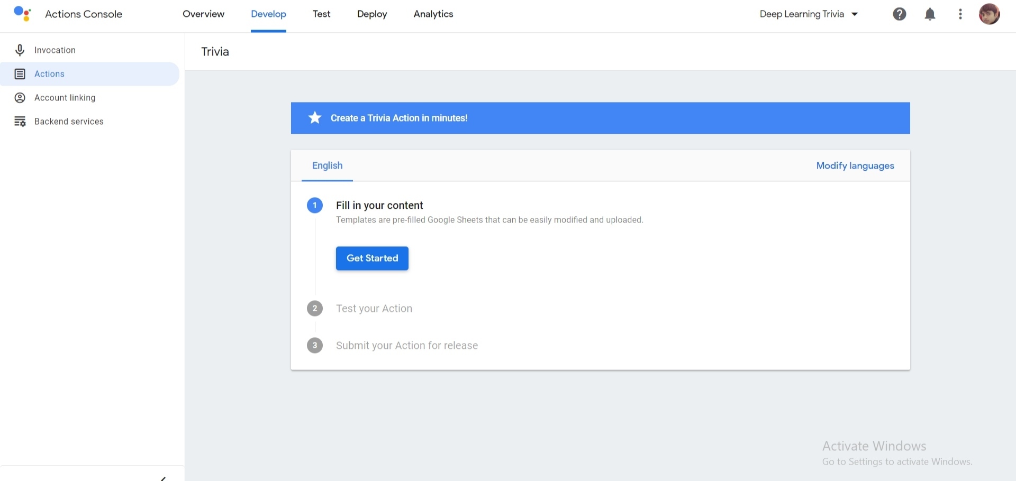Click the Invocation microphone icon

click(20, 50)
